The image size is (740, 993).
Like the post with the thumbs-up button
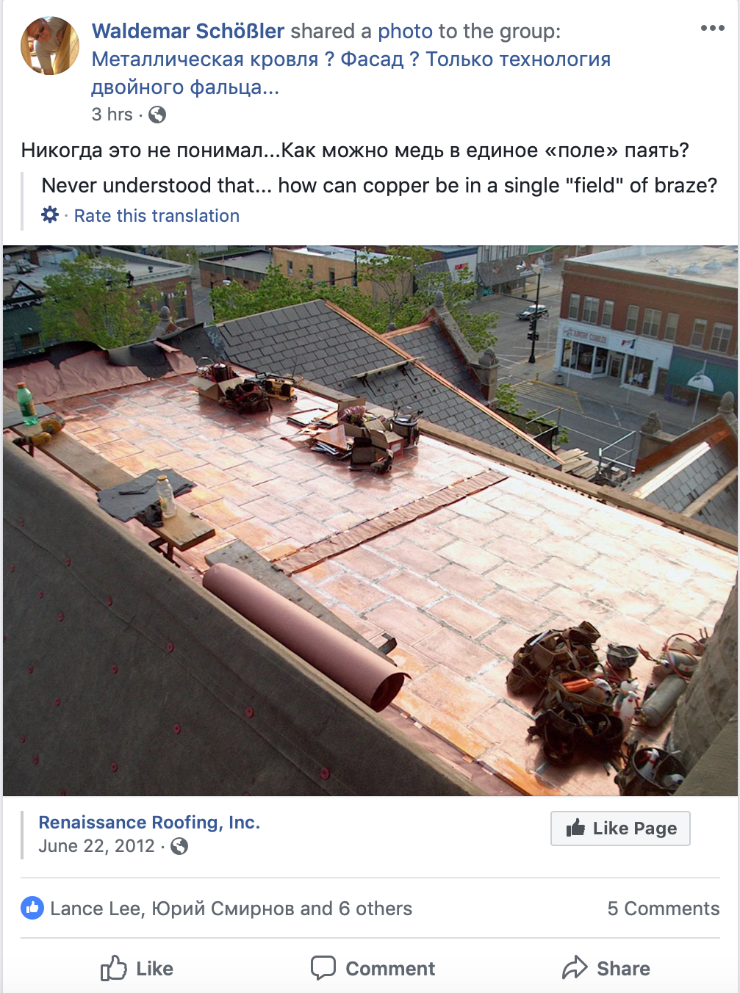(x=137, y=968)
